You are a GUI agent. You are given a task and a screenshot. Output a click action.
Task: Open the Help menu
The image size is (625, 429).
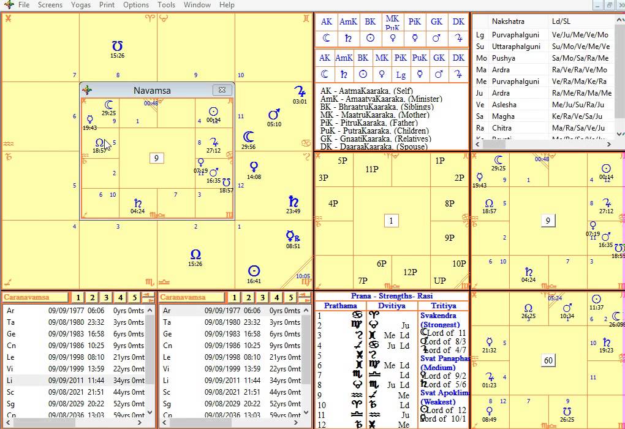(x=227, y=5)
